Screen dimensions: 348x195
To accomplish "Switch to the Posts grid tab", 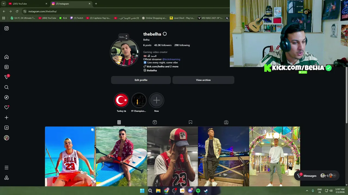I will click(x=119, y=122).
